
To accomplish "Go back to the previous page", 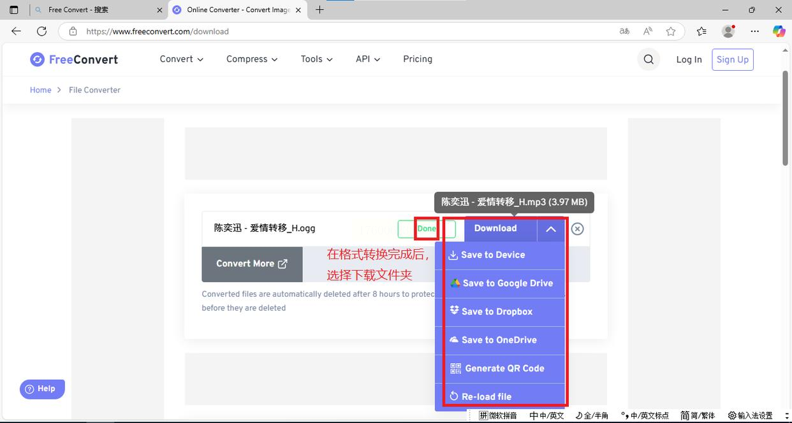I will [x=17, y=31].
